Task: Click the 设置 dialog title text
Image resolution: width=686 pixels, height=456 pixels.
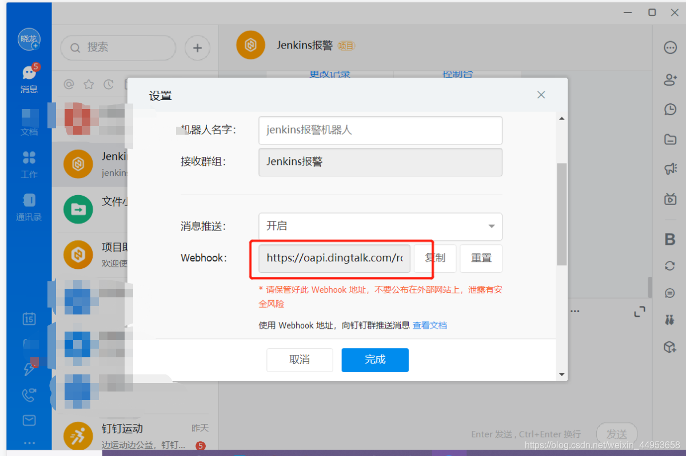Action: tap(160, 96)
